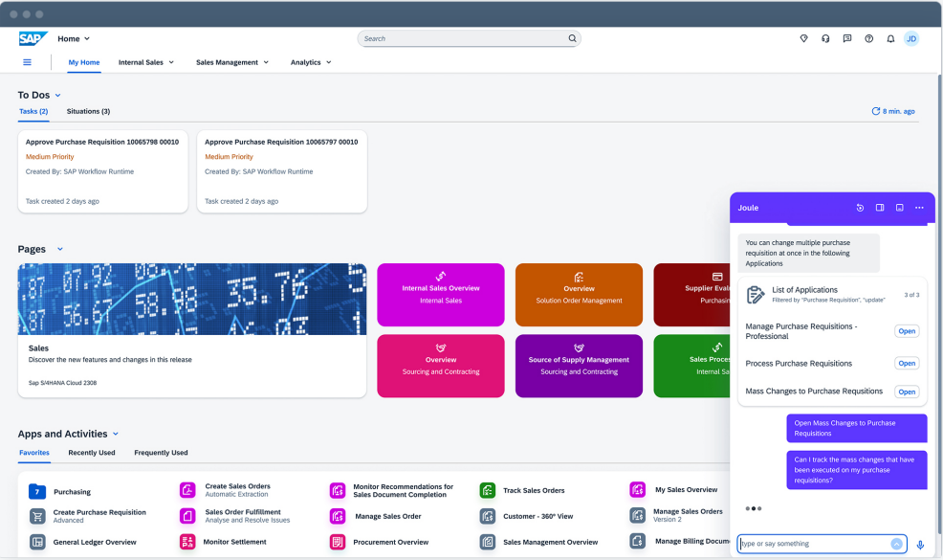Open the feedback chat icon in header
The height and width of the screenshot is (560, 943).
coord(847,39)
